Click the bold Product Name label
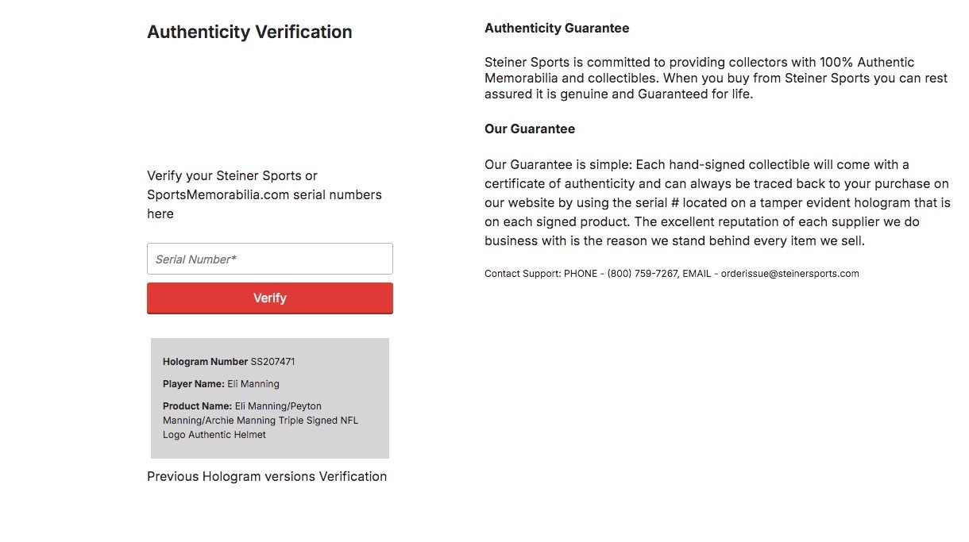The width and height of the screenshot is (969, 542). pos(198,406)
